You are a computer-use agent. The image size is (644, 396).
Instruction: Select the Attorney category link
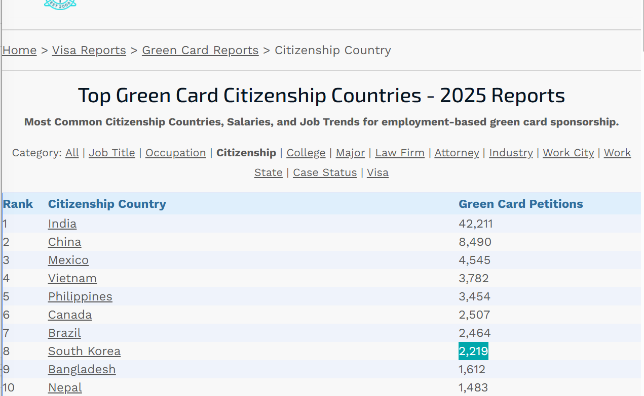457,153
